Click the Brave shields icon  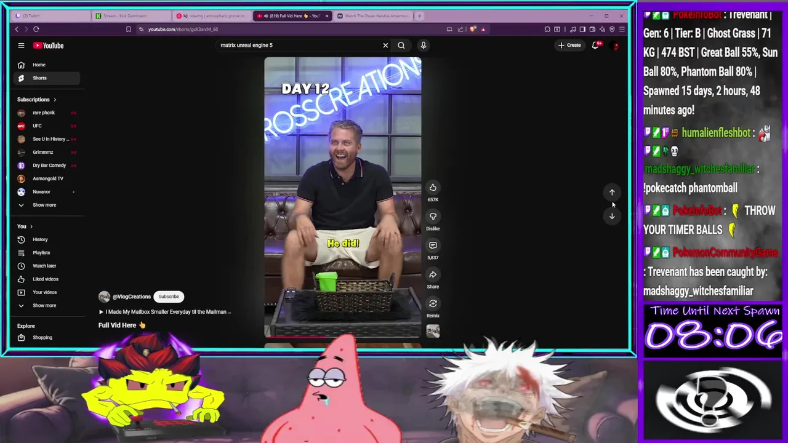click(473, 29)
